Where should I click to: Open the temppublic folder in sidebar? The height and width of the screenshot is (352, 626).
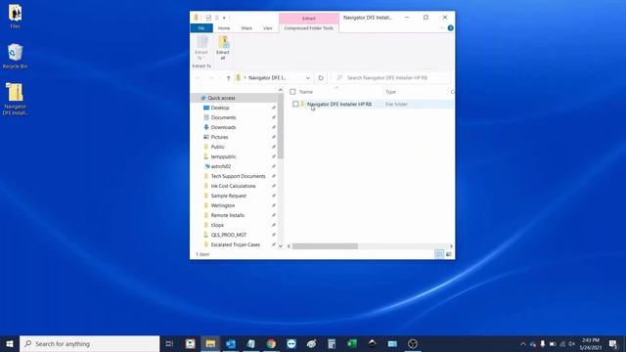pos(223,156)
